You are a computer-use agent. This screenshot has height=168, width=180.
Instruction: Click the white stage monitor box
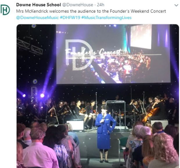click(75, 125)
